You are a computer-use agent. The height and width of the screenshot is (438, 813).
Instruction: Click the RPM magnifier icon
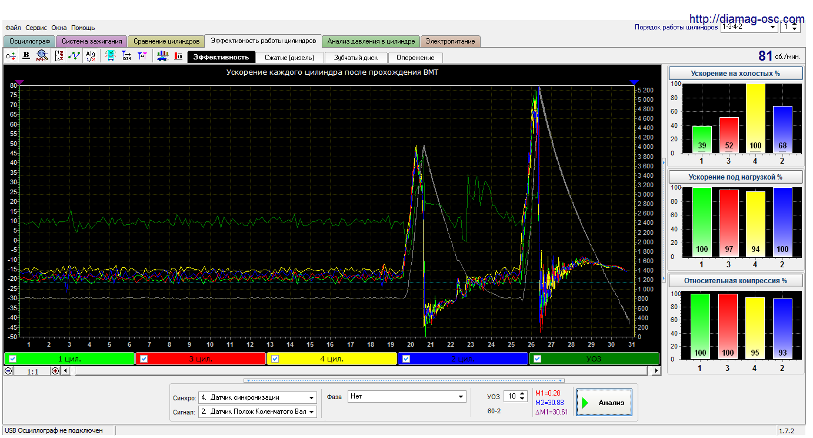pyautogui.click(x=41, y=55)
